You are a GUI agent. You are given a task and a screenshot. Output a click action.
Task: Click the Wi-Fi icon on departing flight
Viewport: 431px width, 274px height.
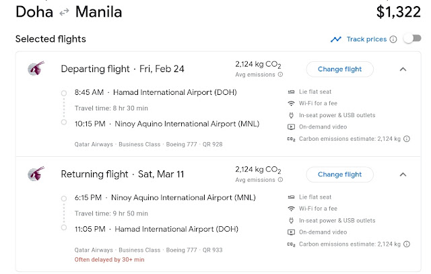[x=291, y=104]
